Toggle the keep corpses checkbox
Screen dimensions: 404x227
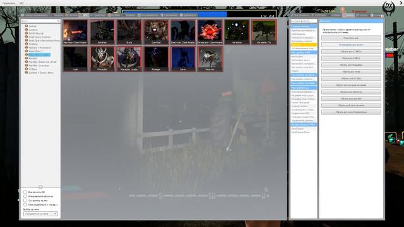[25, 201]
